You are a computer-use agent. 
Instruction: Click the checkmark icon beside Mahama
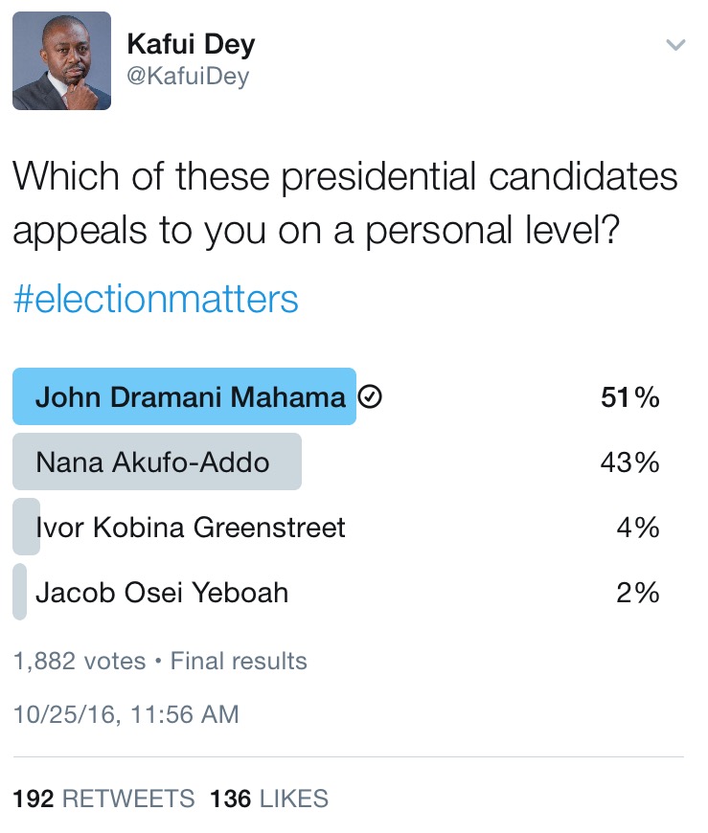click(x=369, y=397)
